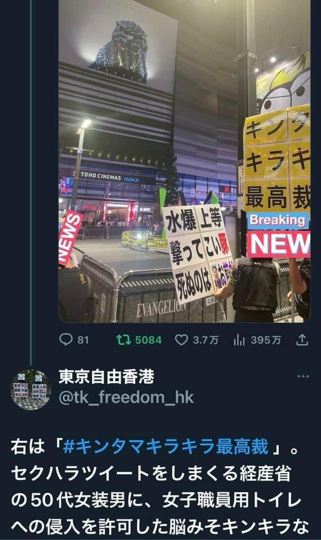Open hashtag #キンタマキラキラ最高裁

166,447
